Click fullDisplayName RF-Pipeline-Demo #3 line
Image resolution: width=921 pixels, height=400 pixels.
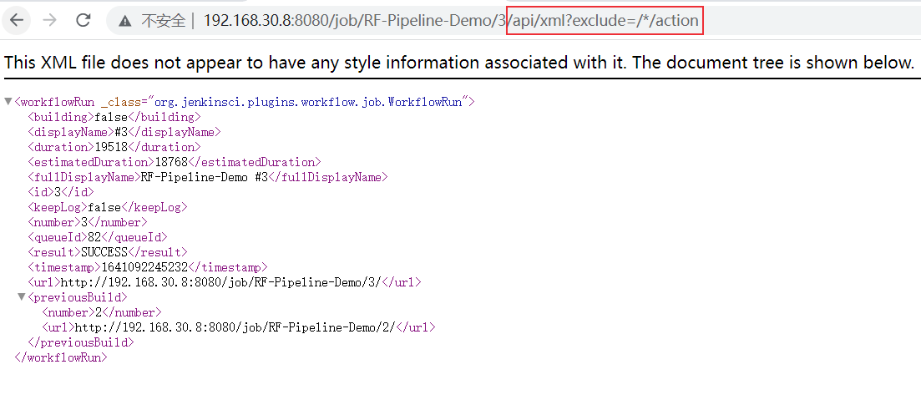coord(208,177)
